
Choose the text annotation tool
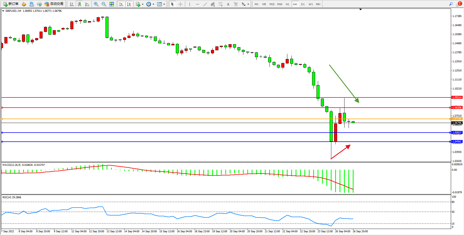[x=228, y=4]
